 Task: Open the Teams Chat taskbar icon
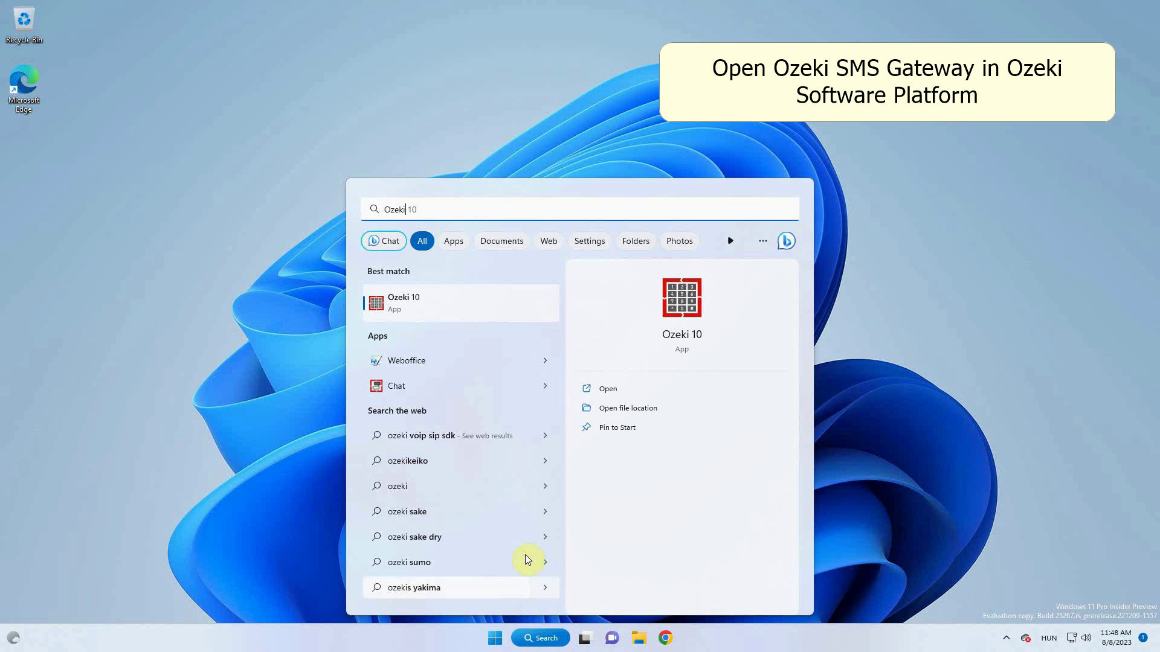point(612,638)
